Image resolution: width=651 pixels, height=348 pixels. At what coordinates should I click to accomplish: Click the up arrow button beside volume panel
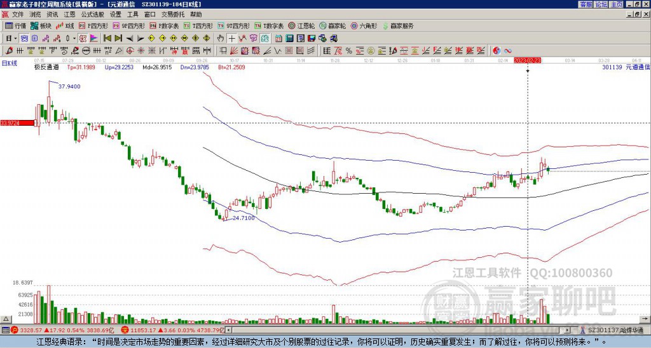[x=5, y=319]
